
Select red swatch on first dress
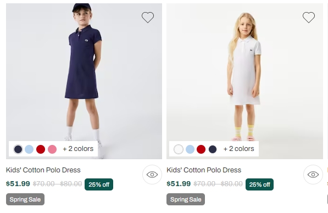pos(41,149)
